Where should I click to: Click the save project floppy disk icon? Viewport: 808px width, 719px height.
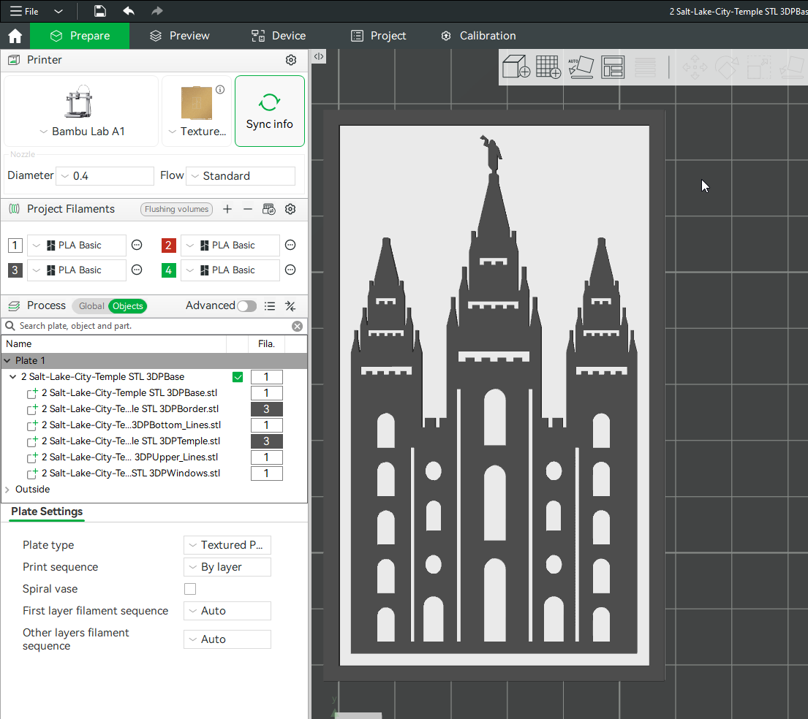point(100,11)
